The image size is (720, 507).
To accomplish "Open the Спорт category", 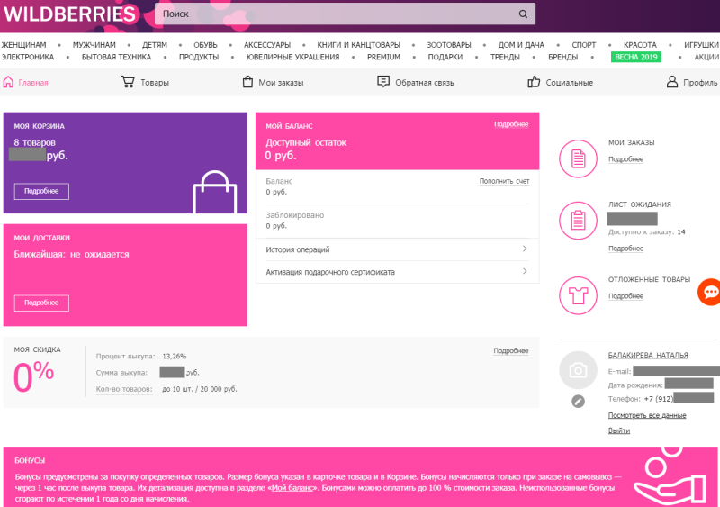I will (584, 45).
